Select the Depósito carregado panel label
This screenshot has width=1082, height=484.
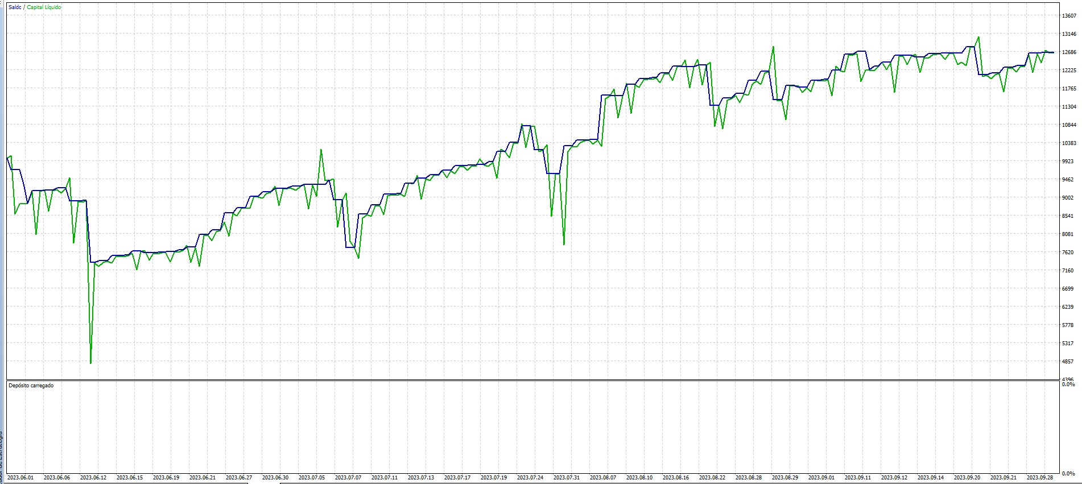(31, 386)
